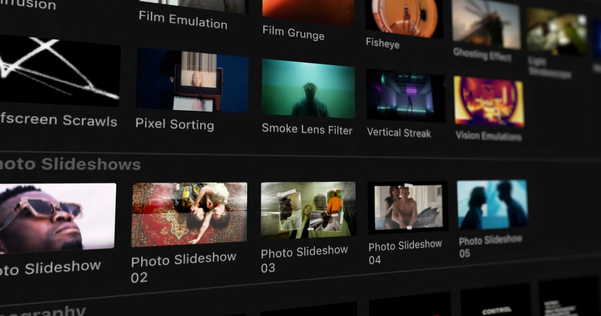Choose the Vertical Streak preview thumbnail
601x316 pixels.
(405, 96)
